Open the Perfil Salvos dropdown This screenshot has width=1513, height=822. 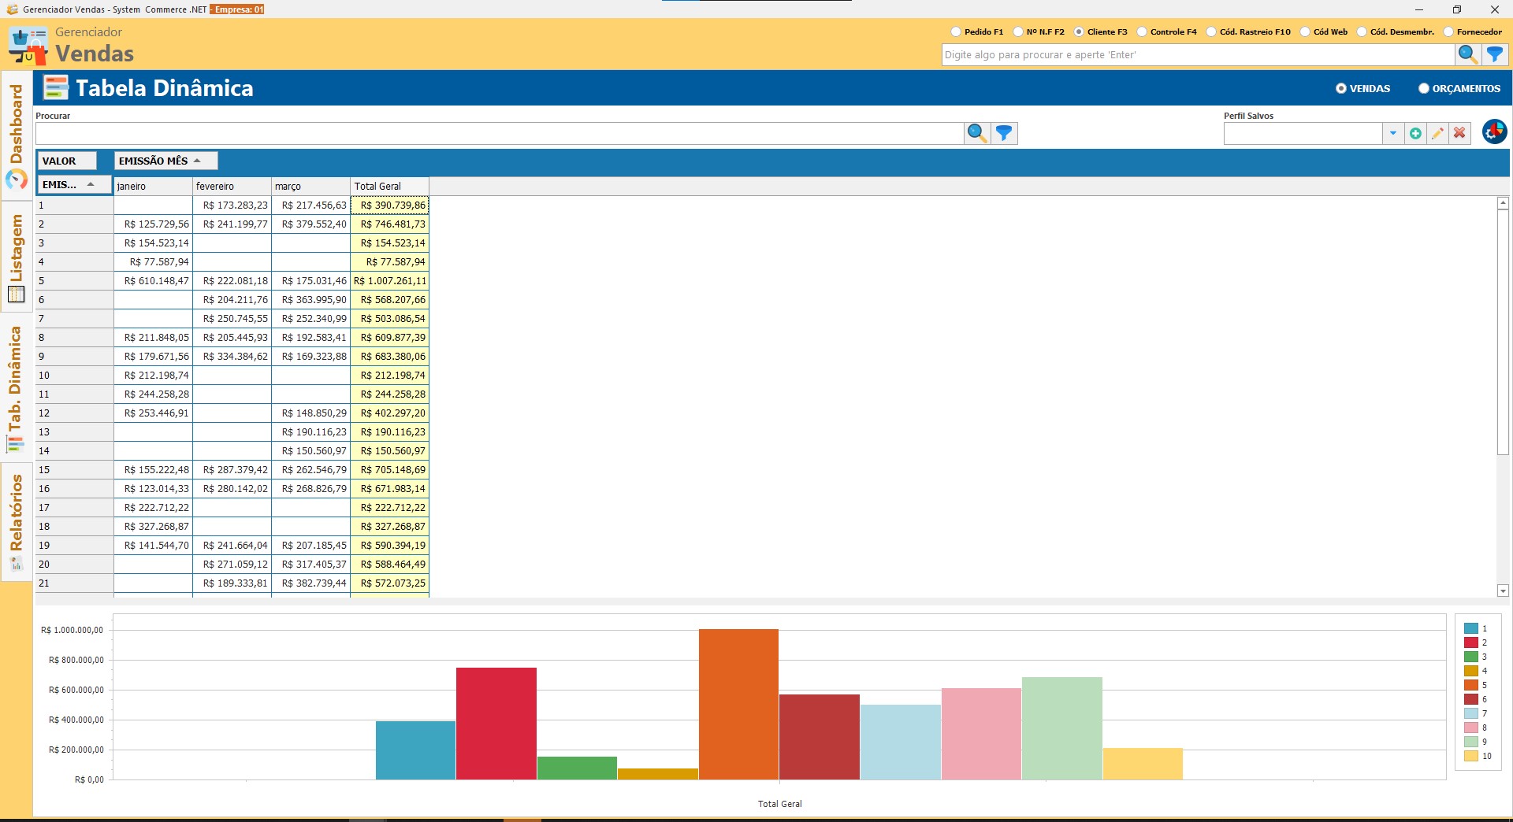[x=1392, y=133]
